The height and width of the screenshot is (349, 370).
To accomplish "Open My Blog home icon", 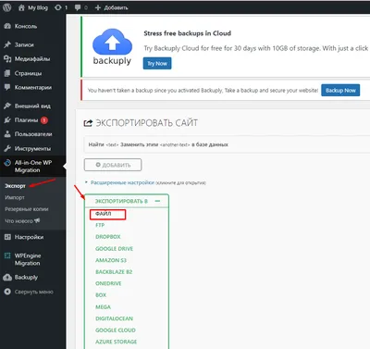I will coord(21,7).
